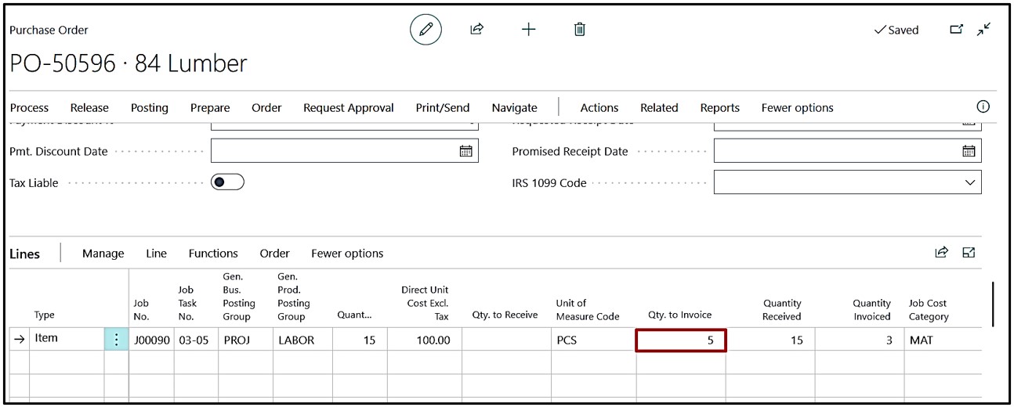Image resolution: width=1014 pixels, height=407 pixels.
Task: Click the Qty. to Invoice field
Action: [x=680, y=340]
